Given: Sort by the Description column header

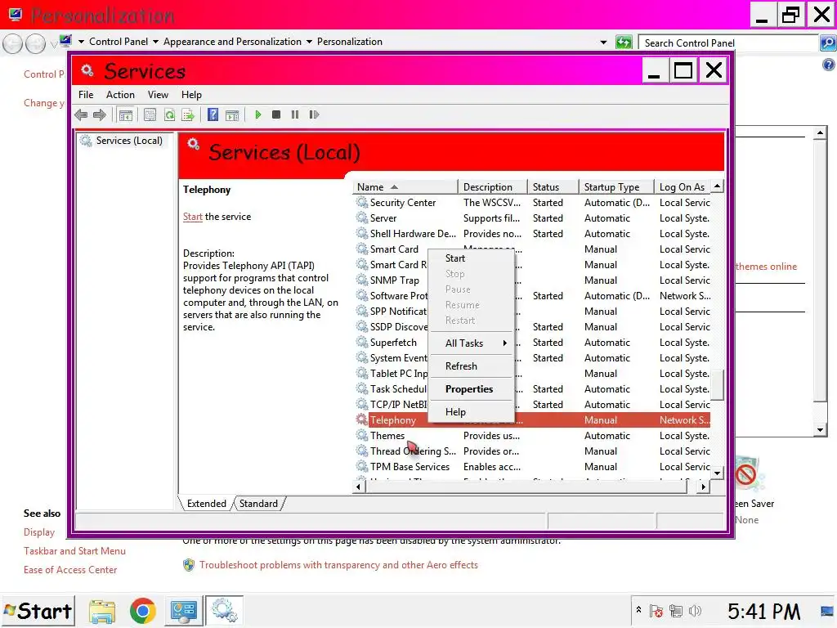Looking at the screenshot, I should (x=493, y=187).
